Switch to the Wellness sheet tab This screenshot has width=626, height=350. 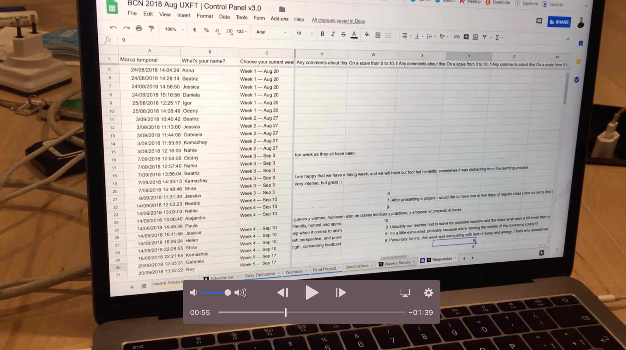pyautogui.click(x=296, y=272)
